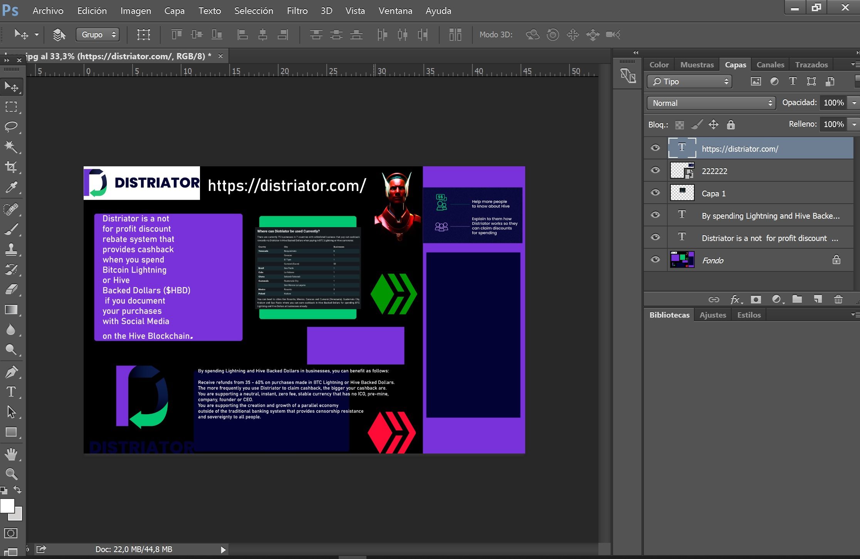Toggle lock image pixels brush icon
Screen dimensions: 860x559
(697, 124)
